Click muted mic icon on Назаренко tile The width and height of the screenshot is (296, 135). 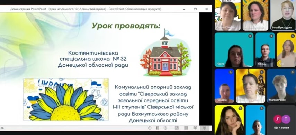262,72
